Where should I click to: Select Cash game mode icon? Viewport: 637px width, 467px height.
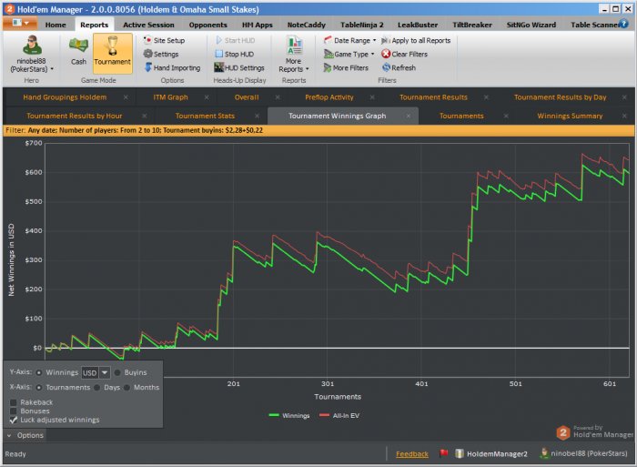pos(79,50)
